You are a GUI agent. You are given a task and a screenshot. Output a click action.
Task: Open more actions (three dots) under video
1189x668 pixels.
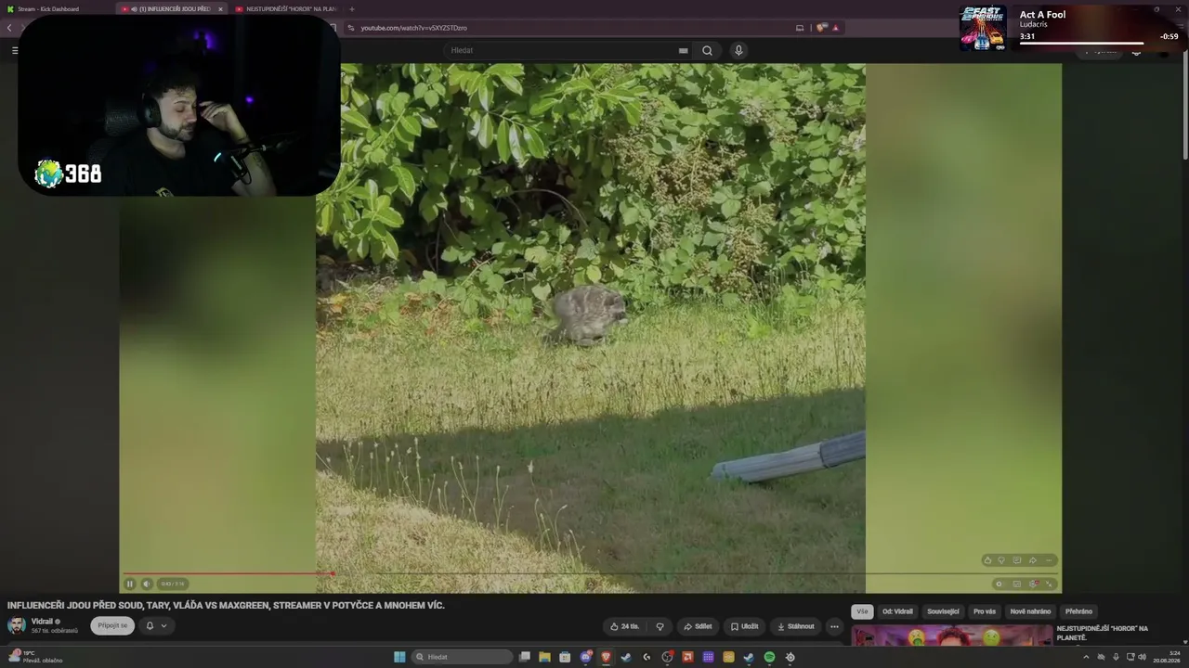[x=834, y=626]
